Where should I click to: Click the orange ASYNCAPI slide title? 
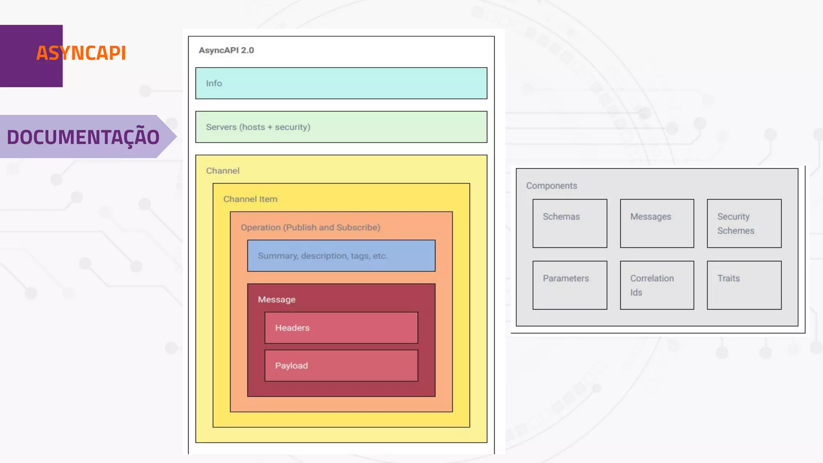pos(81,53)
